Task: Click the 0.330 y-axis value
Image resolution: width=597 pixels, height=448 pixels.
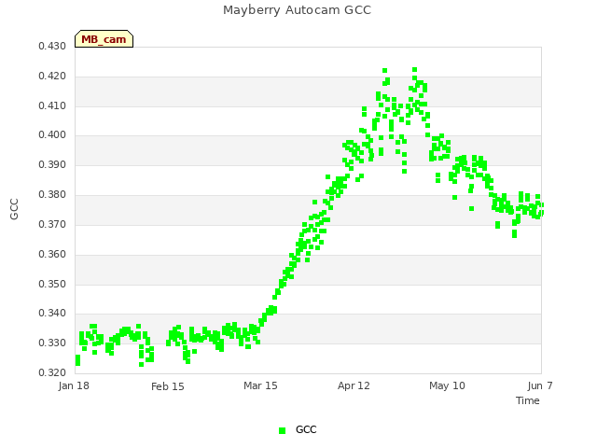Action: pyautogui.click(x=52, y=343)
